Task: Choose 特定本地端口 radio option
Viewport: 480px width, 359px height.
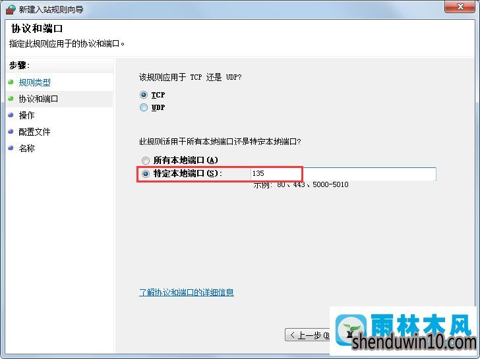Action: (x=146, y=174)
